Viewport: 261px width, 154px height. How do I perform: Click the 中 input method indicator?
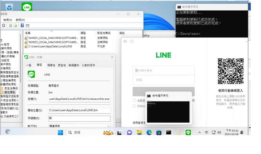click(x=206, y=132)
